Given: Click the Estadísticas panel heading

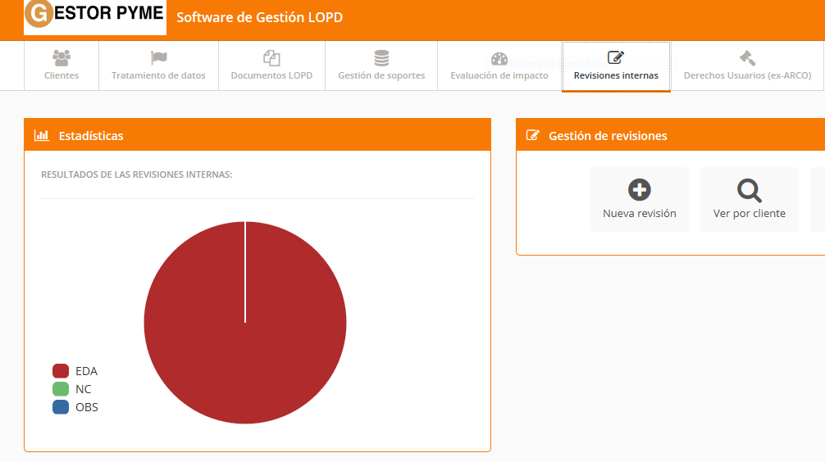Looking at the screenshot, I should (91, 136).
